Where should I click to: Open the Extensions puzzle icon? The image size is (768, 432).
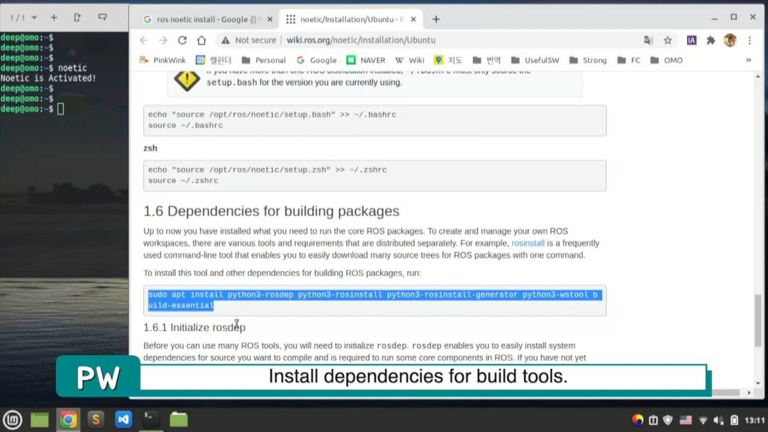pyautogui.click(x=711, y=40)
